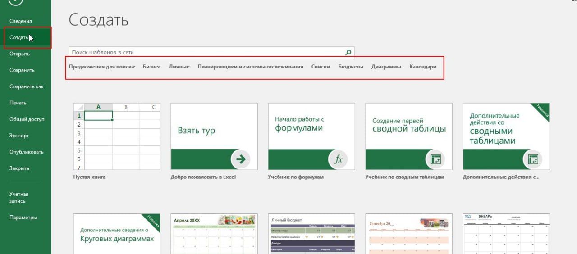
Task: Open Сохранить как page
Action: [x=26, y=86]
